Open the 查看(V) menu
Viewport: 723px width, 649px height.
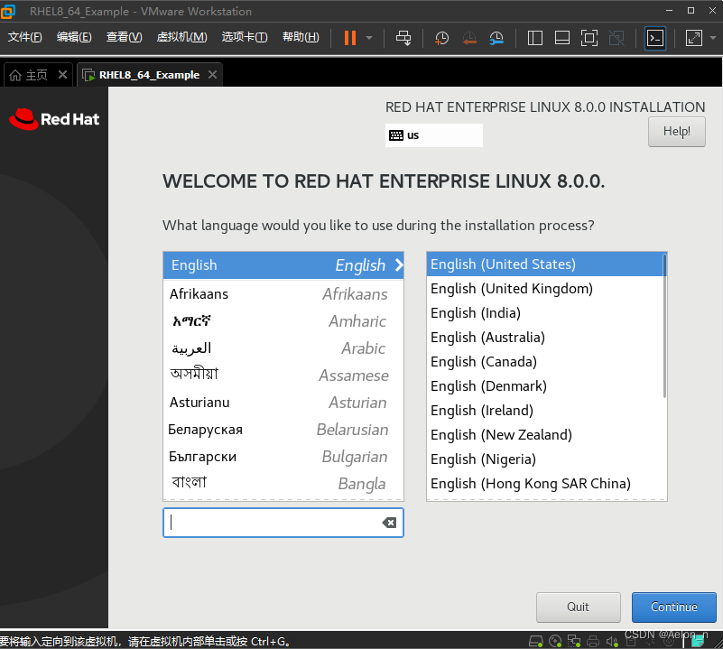tap(124, 37)
